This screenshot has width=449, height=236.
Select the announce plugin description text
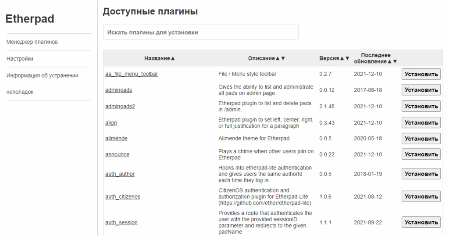tap(266, 154)
